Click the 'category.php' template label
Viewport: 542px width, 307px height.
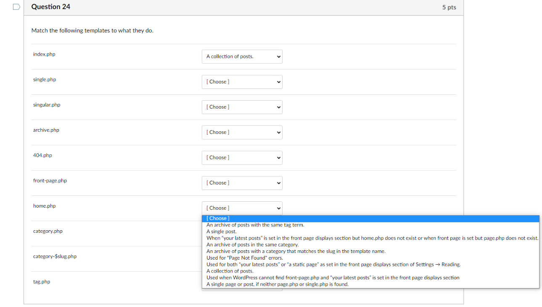tap(48, 231)
